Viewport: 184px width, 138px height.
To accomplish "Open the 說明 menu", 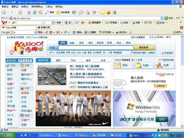I will (x=59, y=7).
